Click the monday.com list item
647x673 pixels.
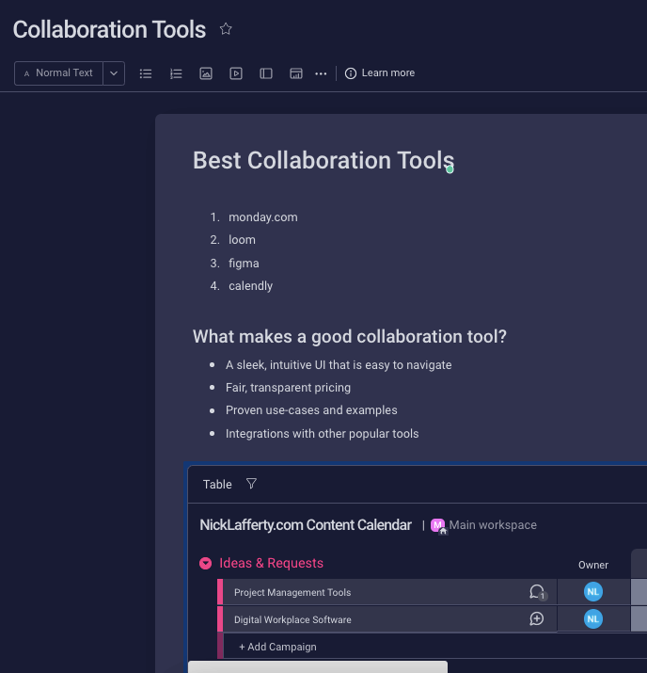point(262,217)
